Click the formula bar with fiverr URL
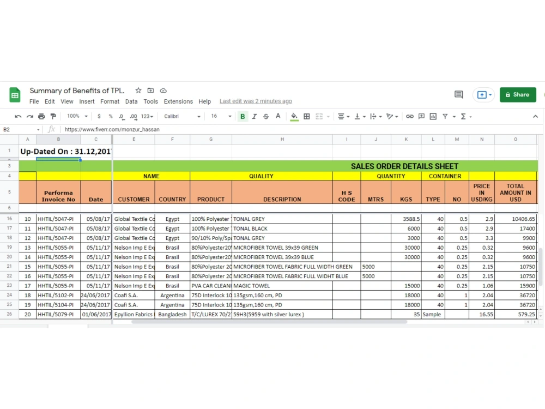545x409 pixels. [x=302, y=129]
